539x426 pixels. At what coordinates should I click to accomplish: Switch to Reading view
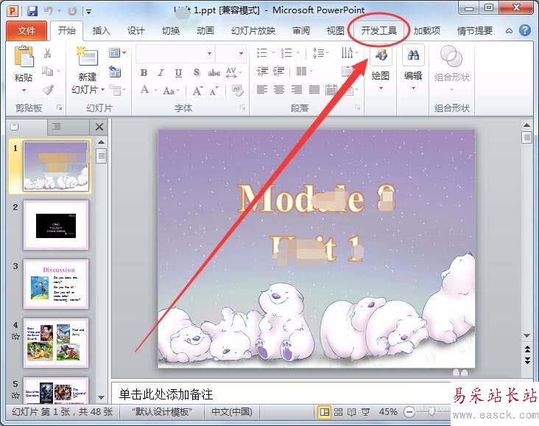click(x=352, y=412)
